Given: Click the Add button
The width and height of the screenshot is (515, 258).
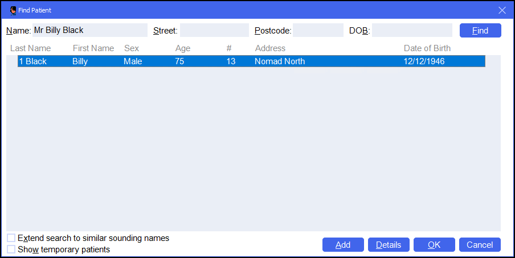Looking at the screenshot, I should point(343,245).
